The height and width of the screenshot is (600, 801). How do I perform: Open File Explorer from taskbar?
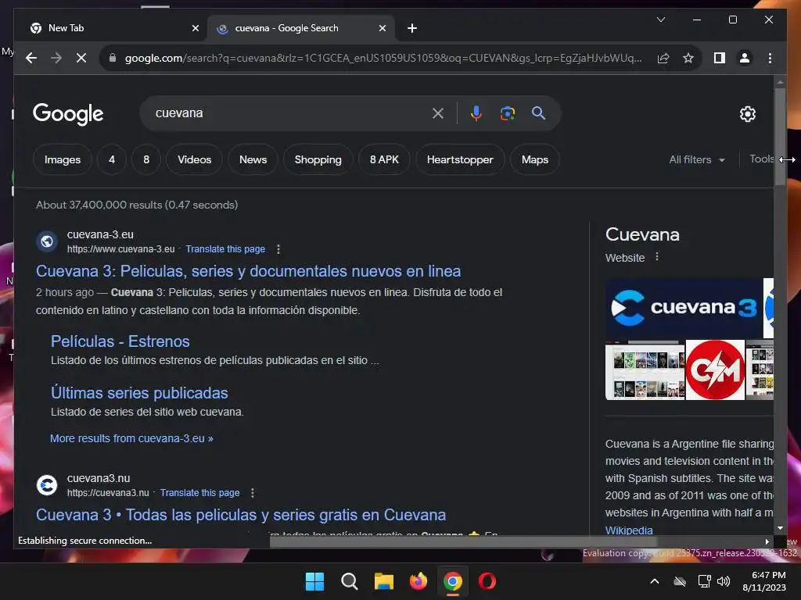click(x=383, y=581)
